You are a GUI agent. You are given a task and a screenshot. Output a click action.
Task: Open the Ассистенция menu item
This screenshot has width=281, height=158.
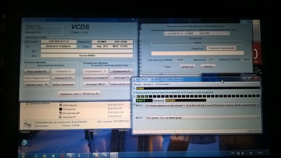pos(162,84)
